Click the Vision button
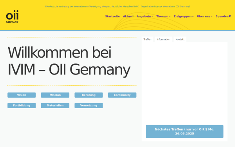235x147 pixels. coord(22,95)
